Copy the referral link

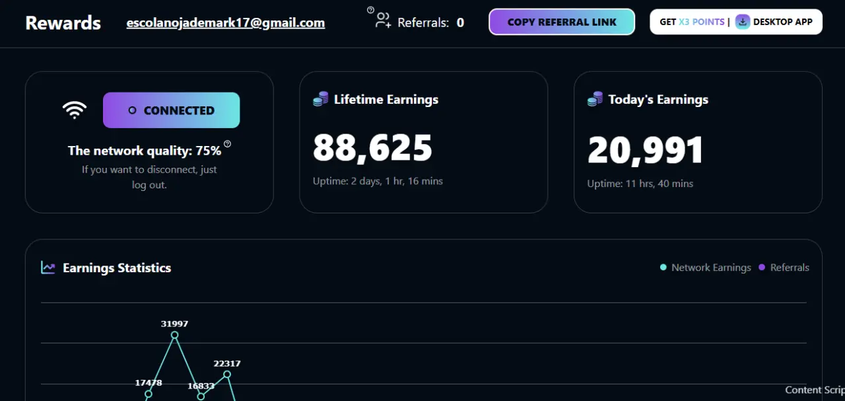562,22
